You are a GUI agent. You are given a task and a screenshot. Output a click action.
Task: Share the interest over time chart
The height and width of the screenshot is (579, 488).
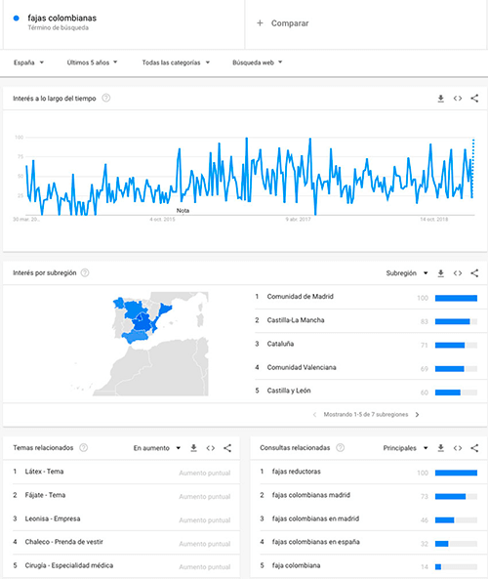(474, 99)
